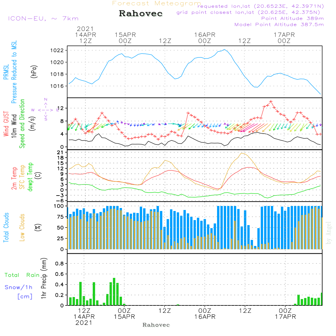This screenshot has width=336, height=336.
Task: Click the "Total Clouds" blue label
Action: click(6, 227)
